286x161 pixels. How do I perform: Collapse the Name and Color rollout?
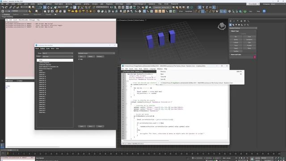point(236,55)
